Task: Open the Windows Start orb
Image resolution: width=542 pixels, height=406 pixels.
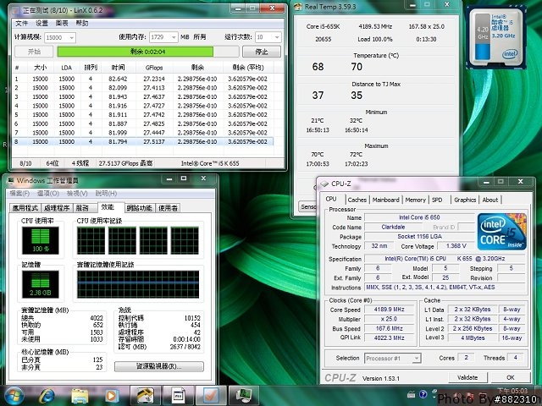Action: pos(14,396)
